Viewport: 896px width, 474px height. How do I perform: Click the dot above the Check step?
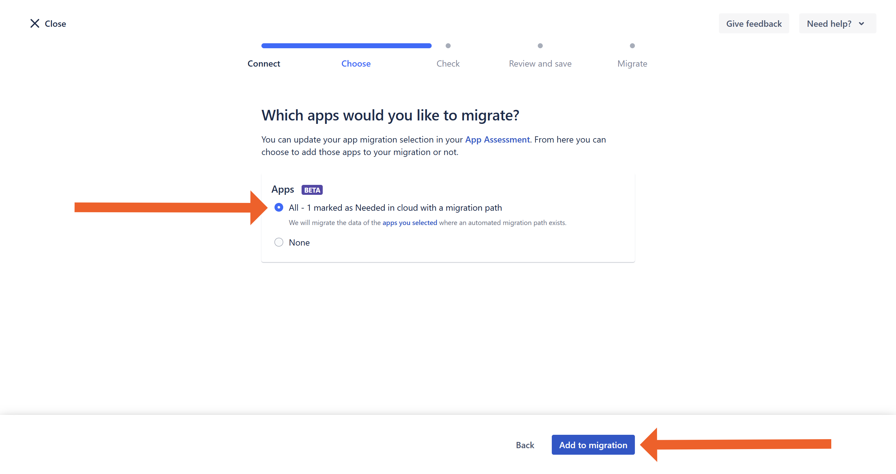coord(448,46)
